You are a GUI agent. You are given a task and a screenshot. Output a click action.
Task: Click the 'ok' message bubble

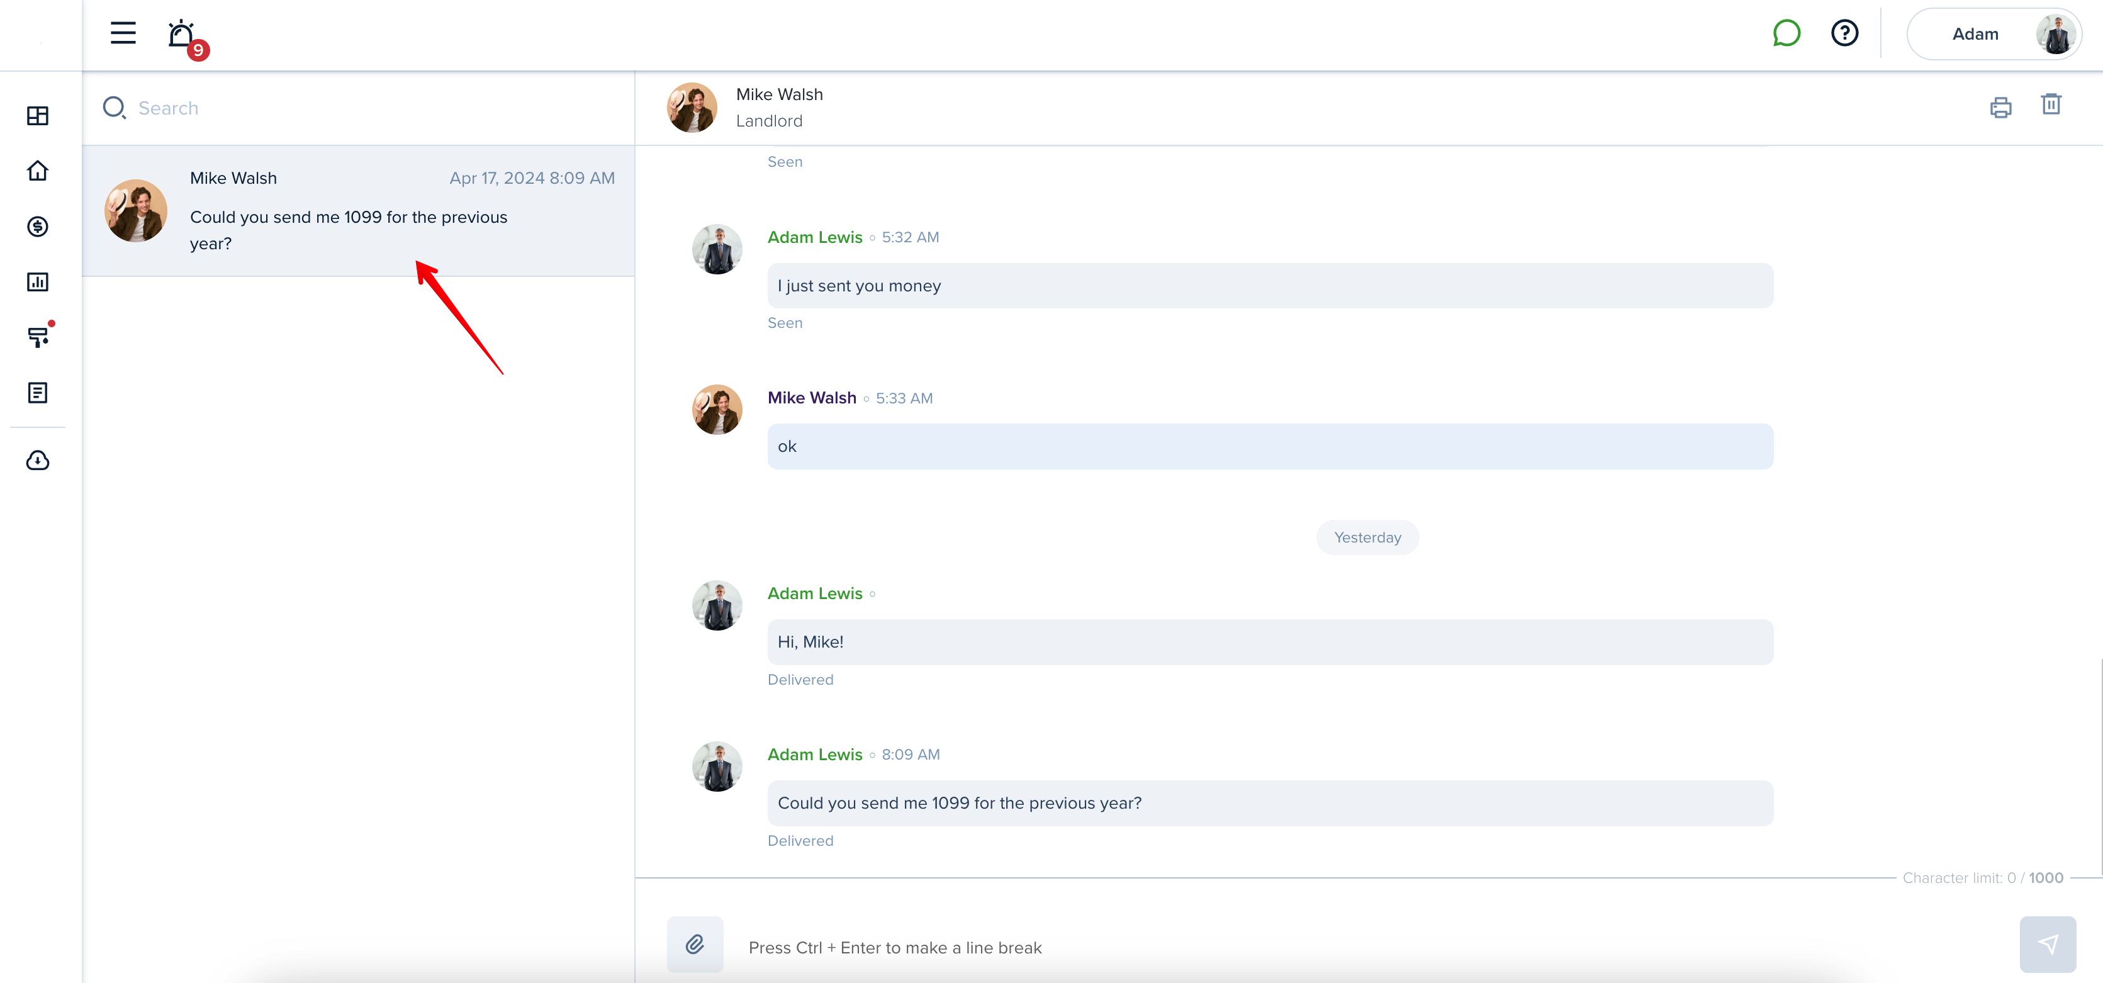point(1269,447)
